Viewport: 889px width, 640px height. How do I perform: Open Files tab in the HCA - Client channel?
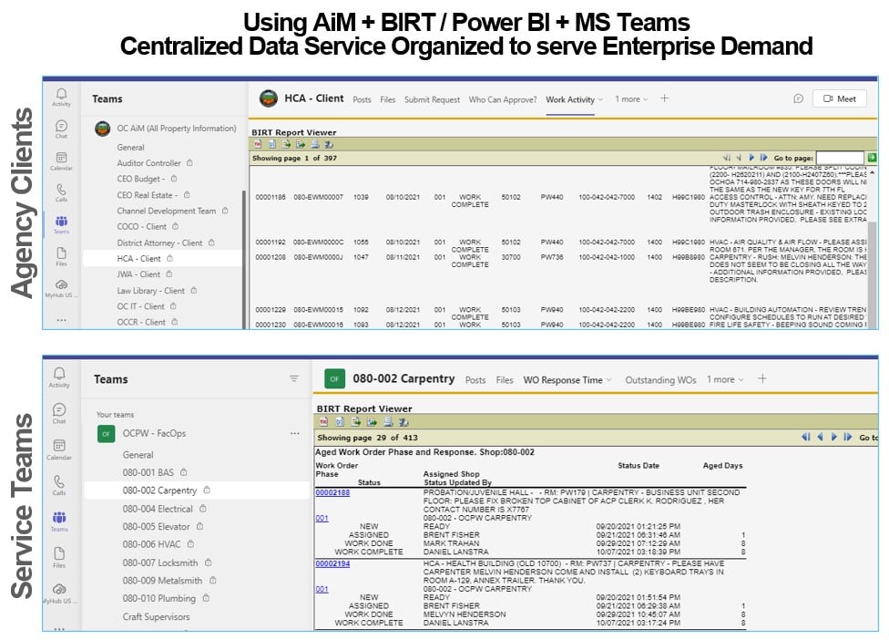point(388,100)
